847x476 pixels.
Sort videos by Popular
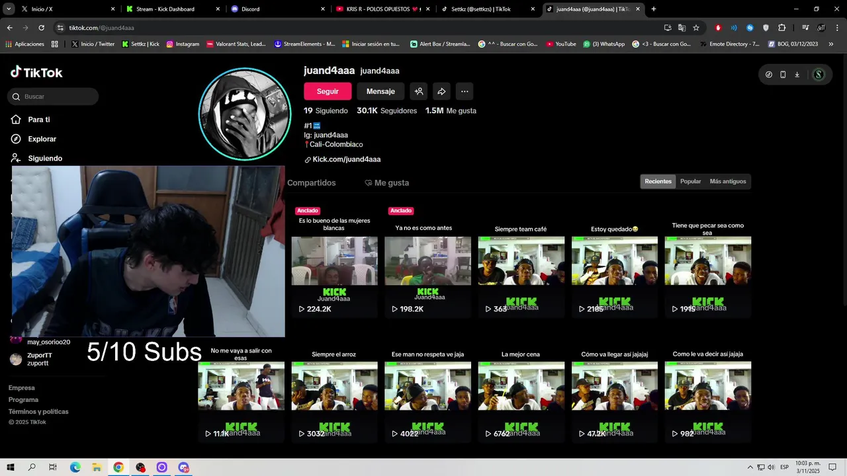click(x=691, y=181)
